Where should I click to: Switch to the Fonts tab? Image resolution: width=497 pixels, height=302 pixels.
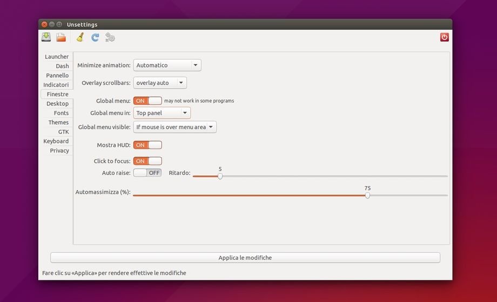tap(61, 113)
